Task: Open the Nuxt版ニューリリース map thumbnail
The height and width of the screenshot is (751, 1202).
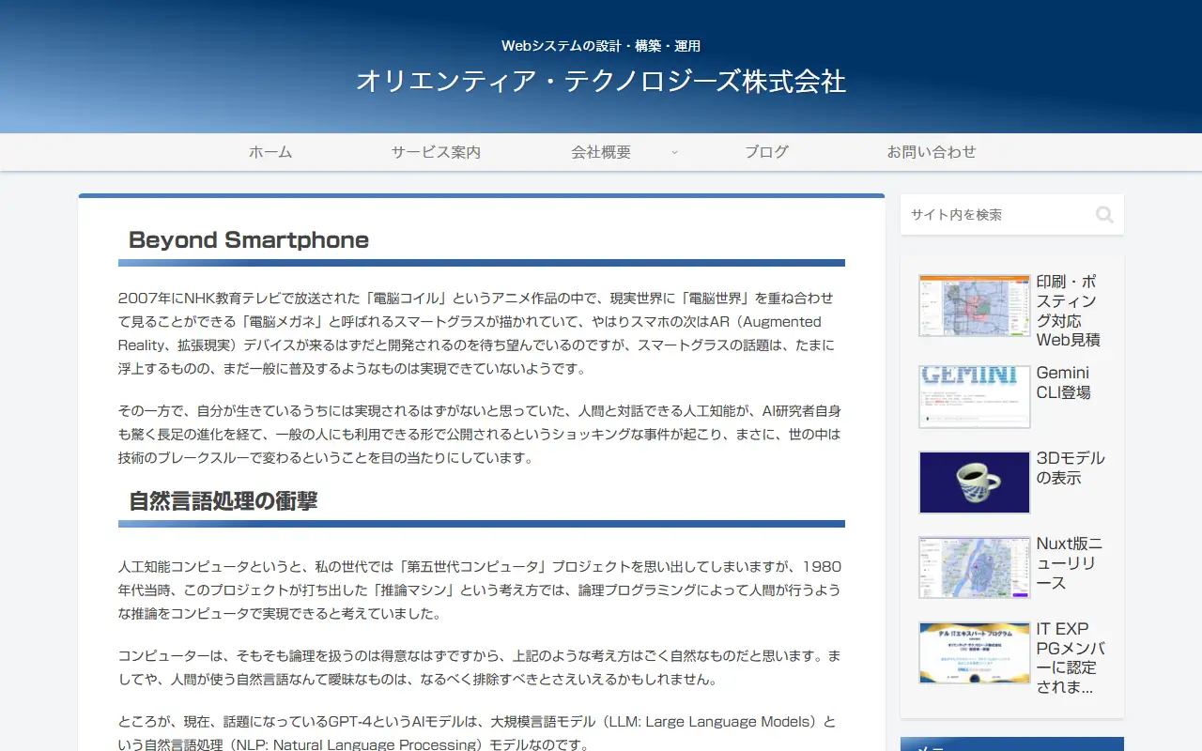Action: [x=975, y=568]
